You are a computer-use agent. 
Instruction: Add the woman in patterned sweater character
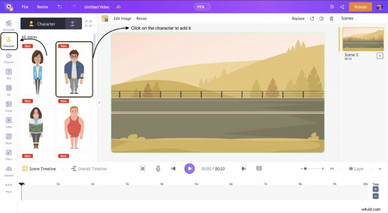[x=38, y=124]
